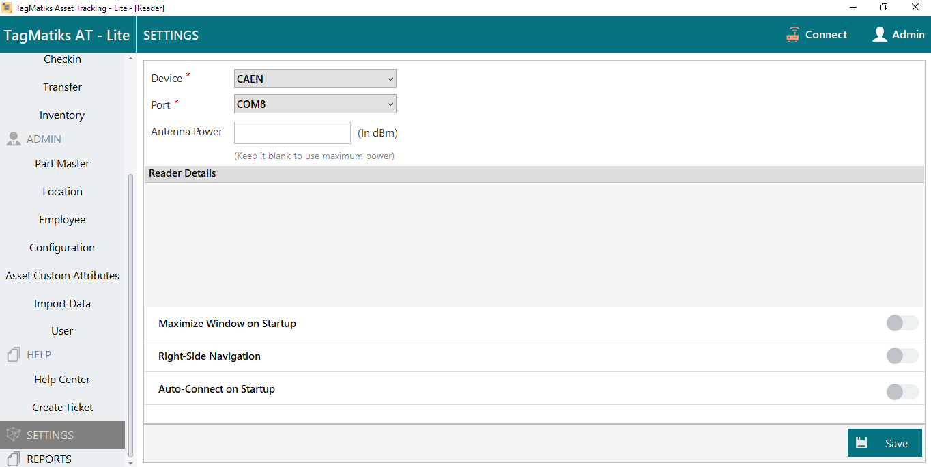Click the Antenna Power input field

click(x=292, y=132)
